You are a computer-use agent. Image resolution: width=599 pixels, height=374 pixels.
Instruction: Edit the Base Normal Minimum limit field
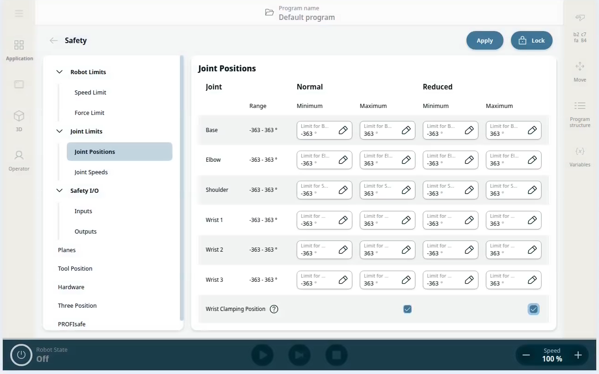point(343,130)
